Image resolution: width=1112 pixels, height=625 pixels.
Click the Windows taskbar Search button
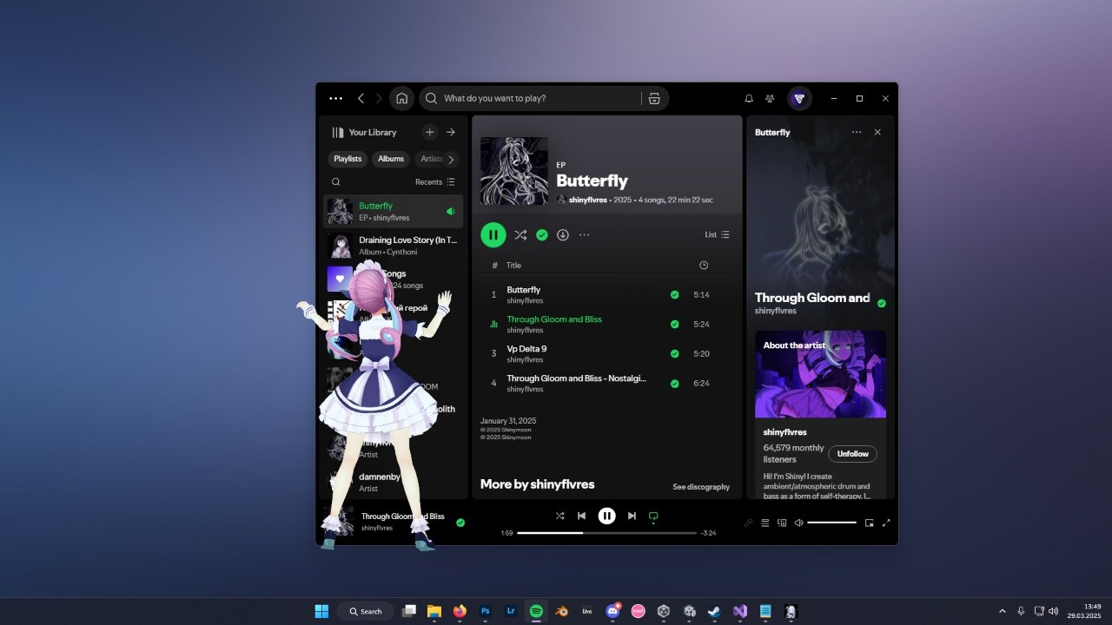366,611
